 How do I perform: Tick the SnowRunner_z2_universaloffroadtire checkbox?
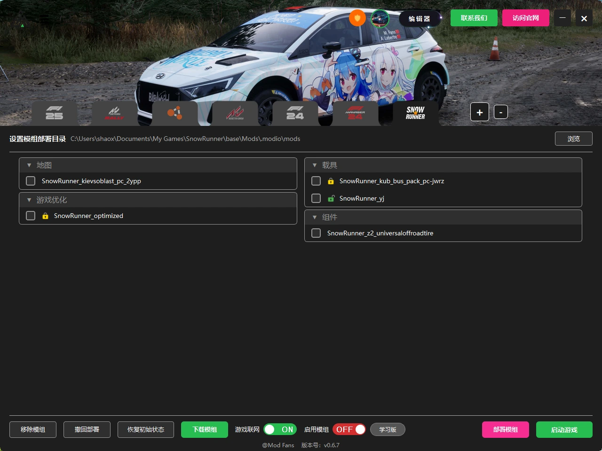pos(316,233)
